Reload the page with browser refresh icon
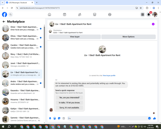The width and height of the screenshot is (161, 129). point(12,8)
